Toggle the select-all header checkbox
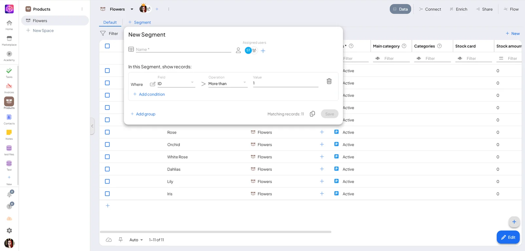The image size is (525, 251). [x=107, y=46]
